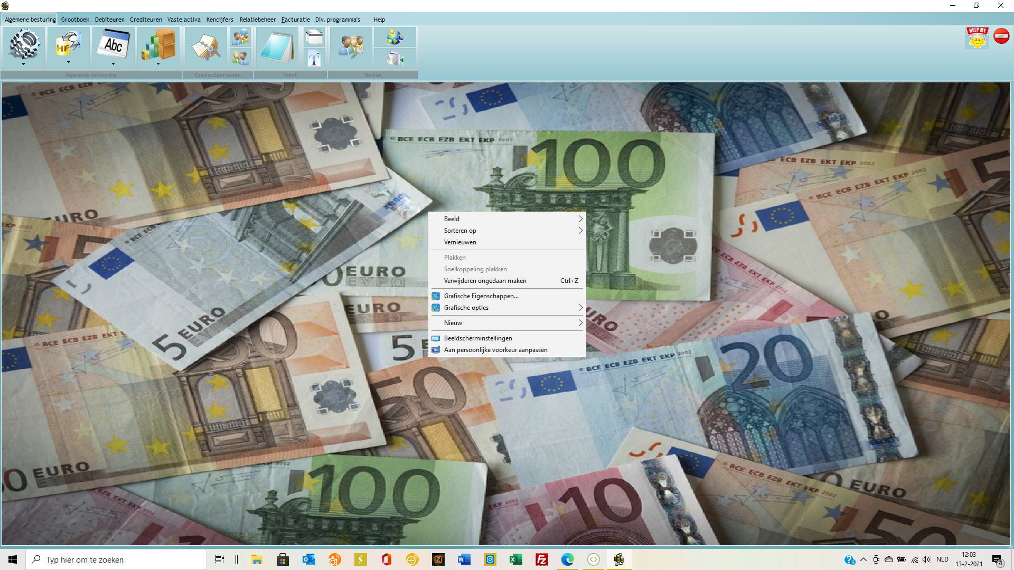Open the Relatiebeheer menu
1014x570 pixels.
pos(258,20)
